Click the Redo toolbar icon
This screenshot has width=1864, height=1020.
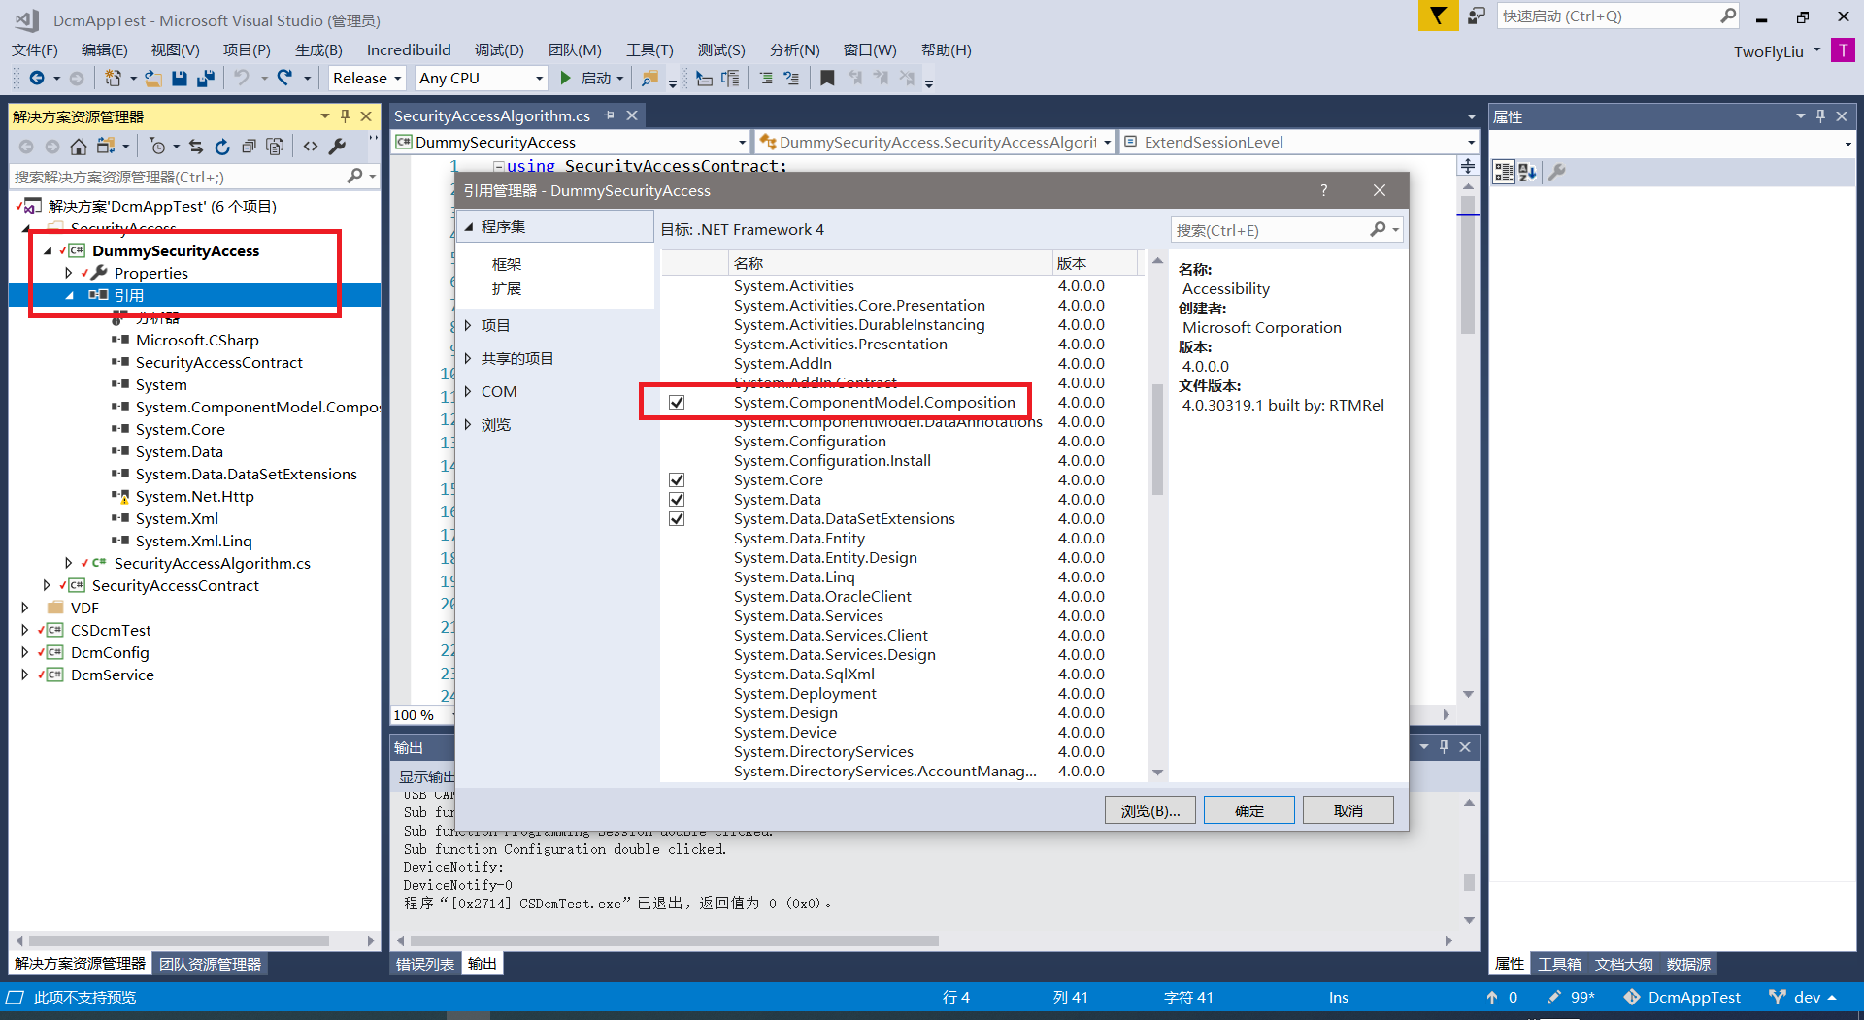point(284,78)
